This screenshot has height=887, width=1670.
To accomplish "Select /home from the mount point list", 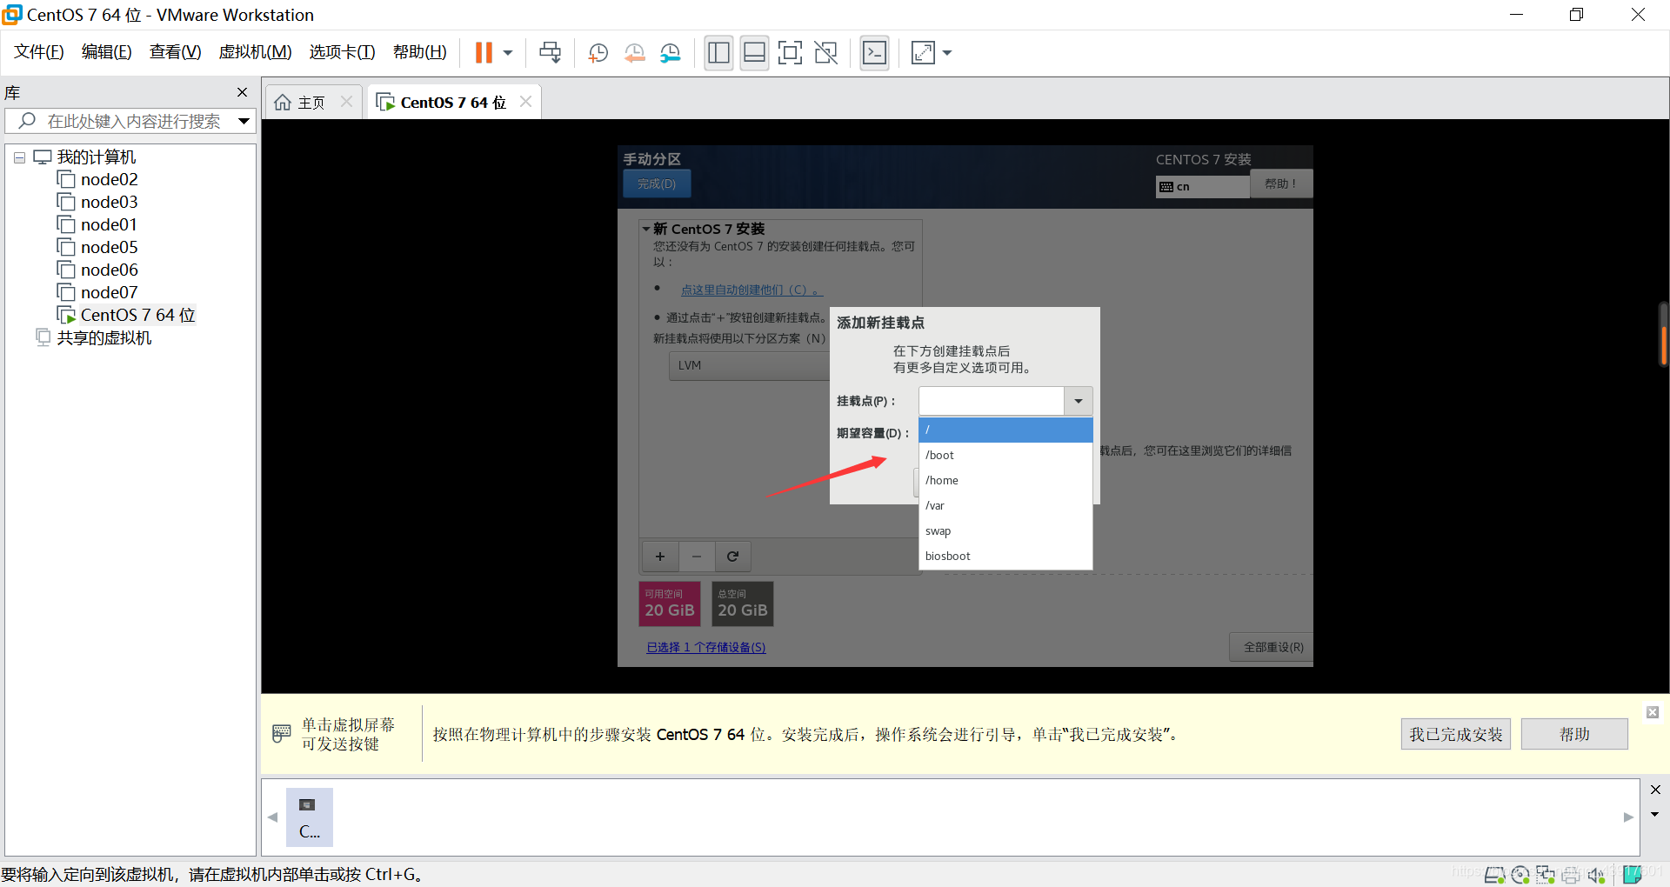I will [1005, 480].
